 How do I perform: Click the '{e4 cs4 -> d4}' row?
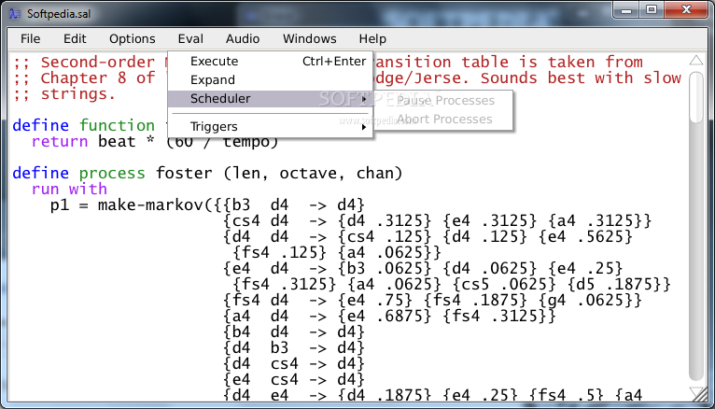(294, 379)
